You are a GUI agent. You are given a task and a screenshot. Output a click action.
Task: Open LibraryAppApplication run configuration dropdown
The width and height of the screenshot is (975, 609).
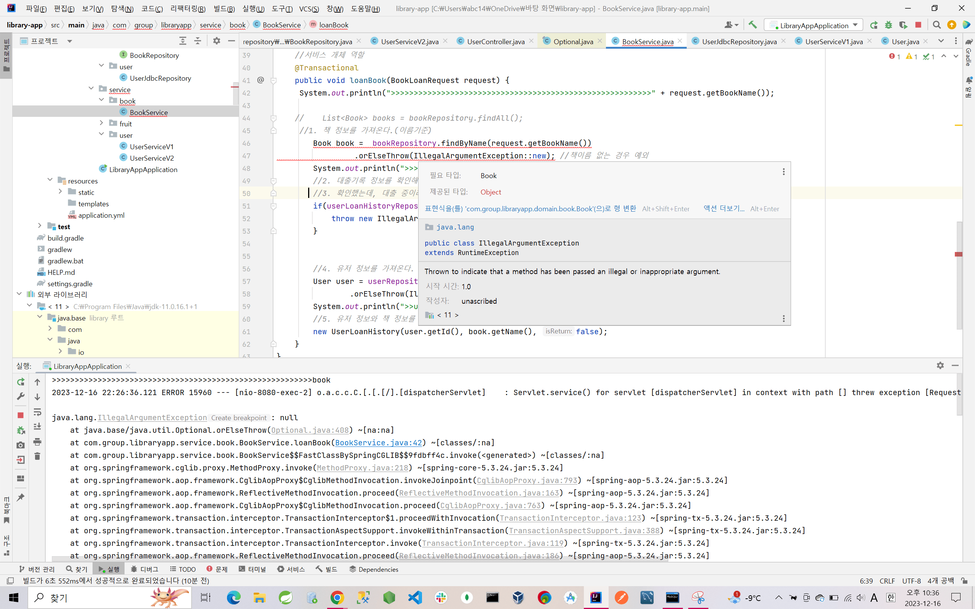[814, 25]
